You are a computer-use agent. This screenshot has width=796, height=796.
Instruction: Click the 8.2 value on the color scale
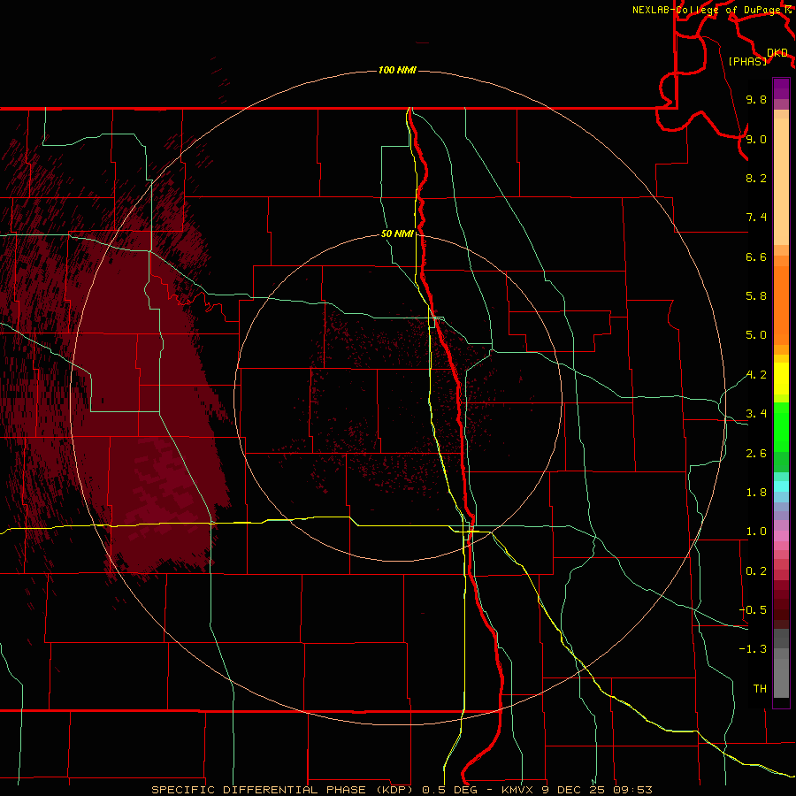pos(756,178)
